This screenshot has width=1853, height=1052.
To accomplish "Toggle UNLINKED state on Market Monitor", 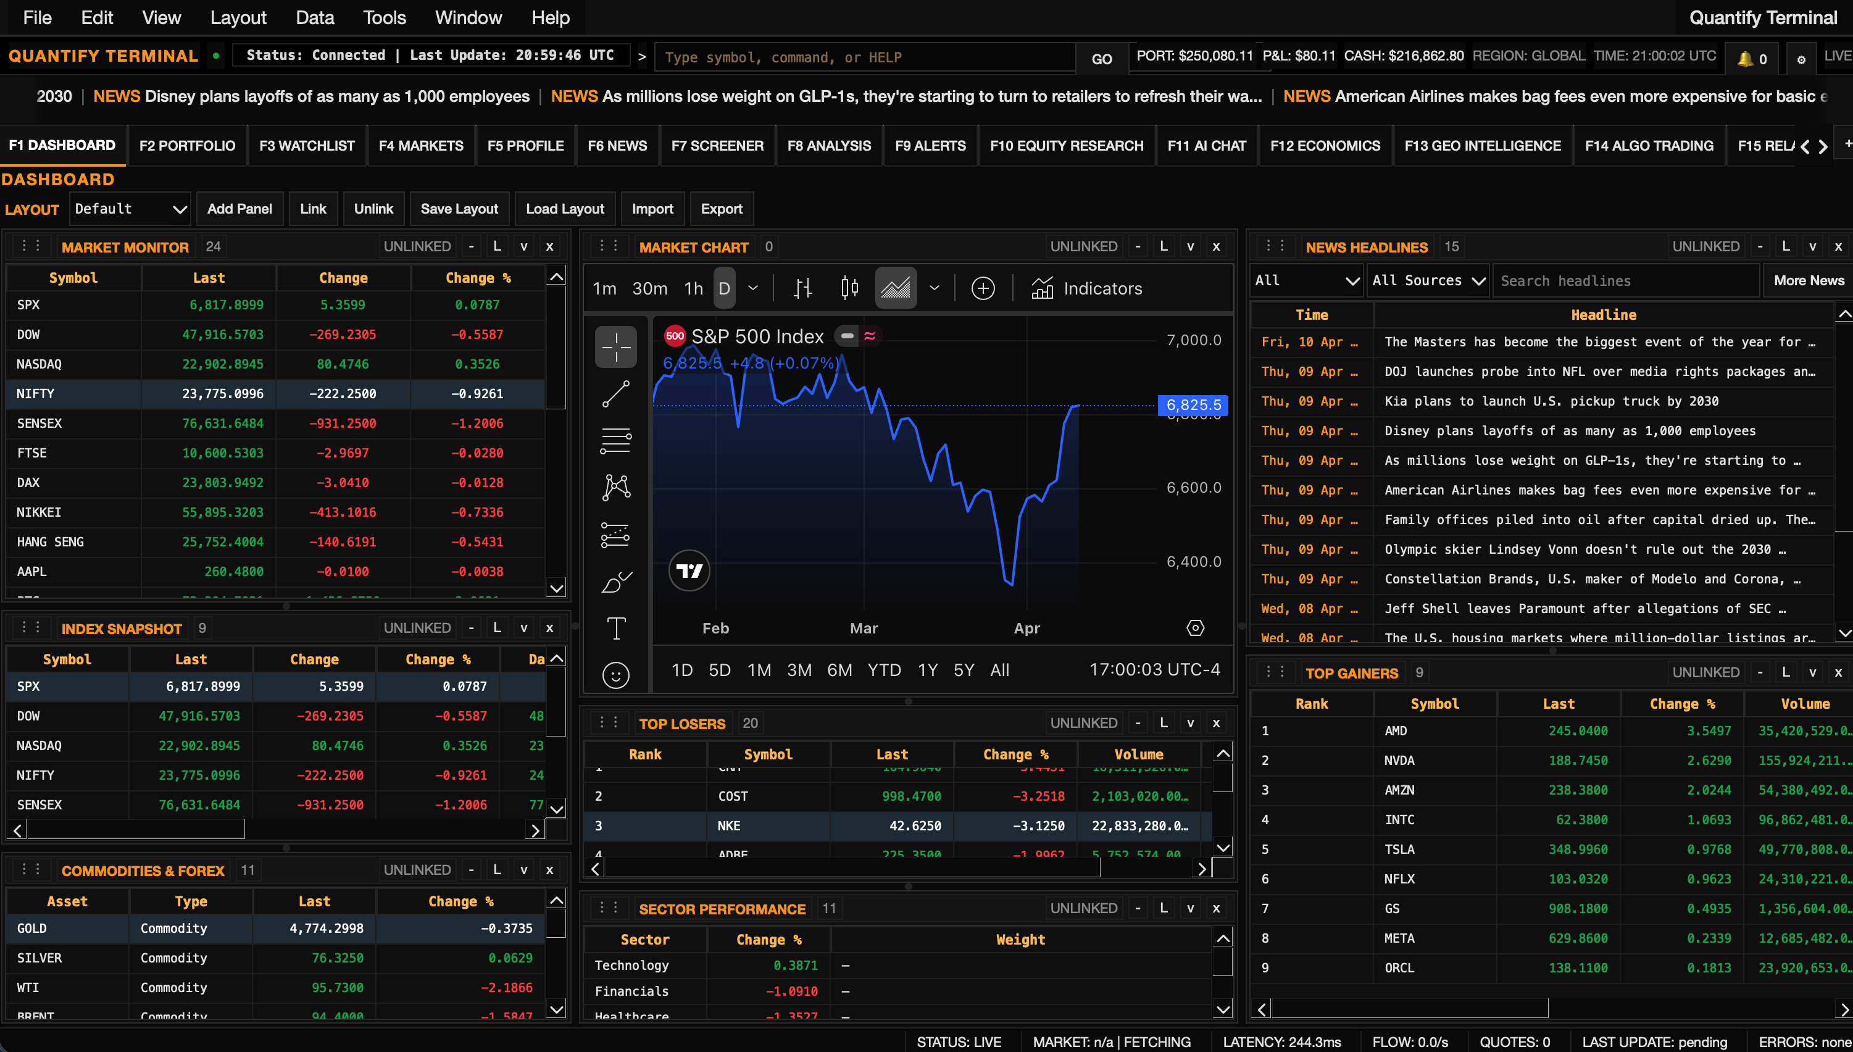I will pyautogui.click(x=417, y=246).
